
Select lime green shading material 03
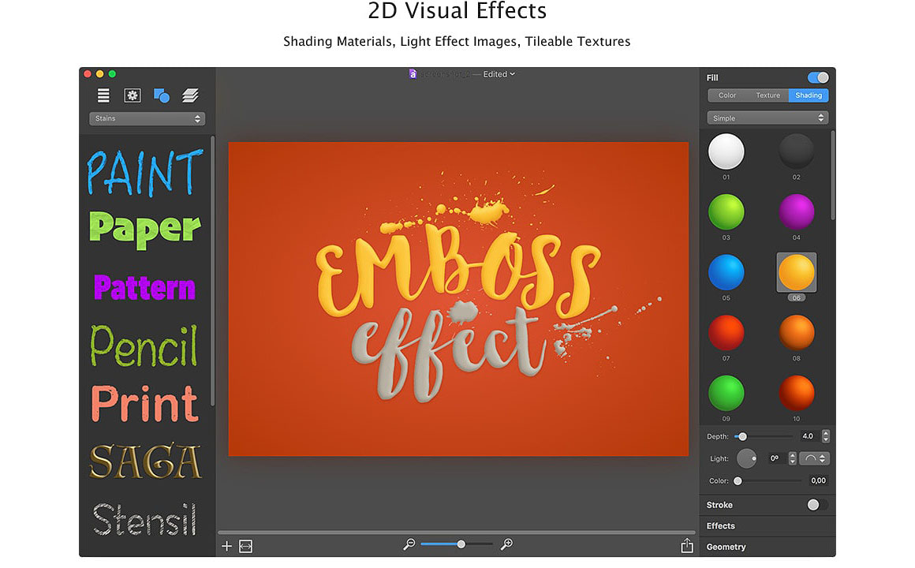click(726, 212)
